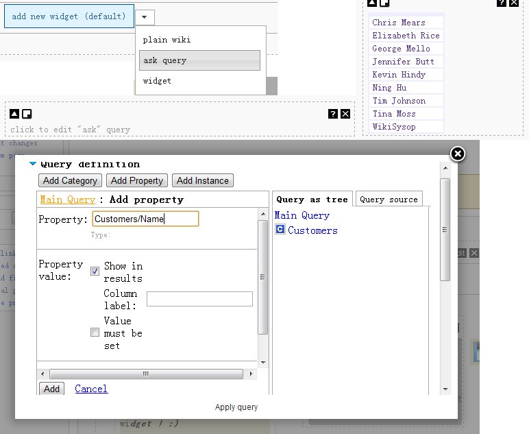Click the Customers category icon in tree

280,230
